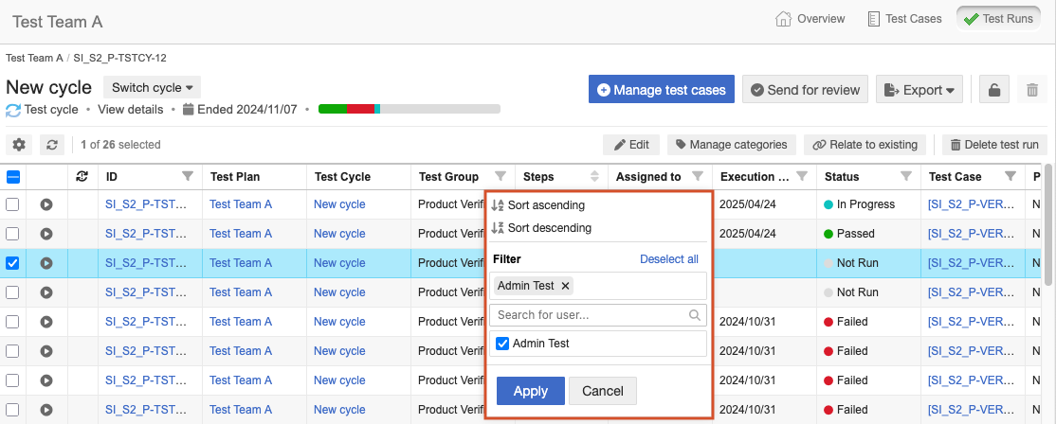This screenshot has width=1056, height=424.
Task: Run the In Progress row play icon
Action: [46, 204]
